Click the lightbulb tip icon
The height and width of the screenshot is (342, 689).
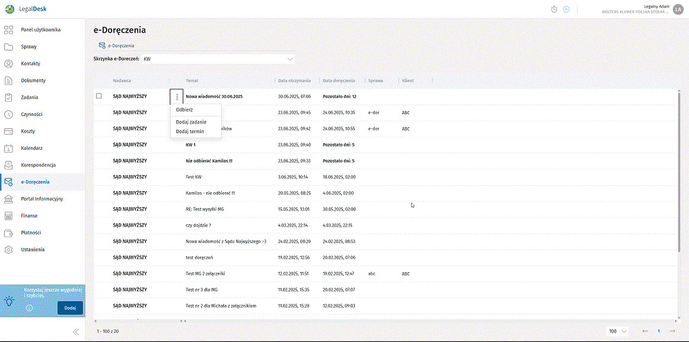click(9, 301)
